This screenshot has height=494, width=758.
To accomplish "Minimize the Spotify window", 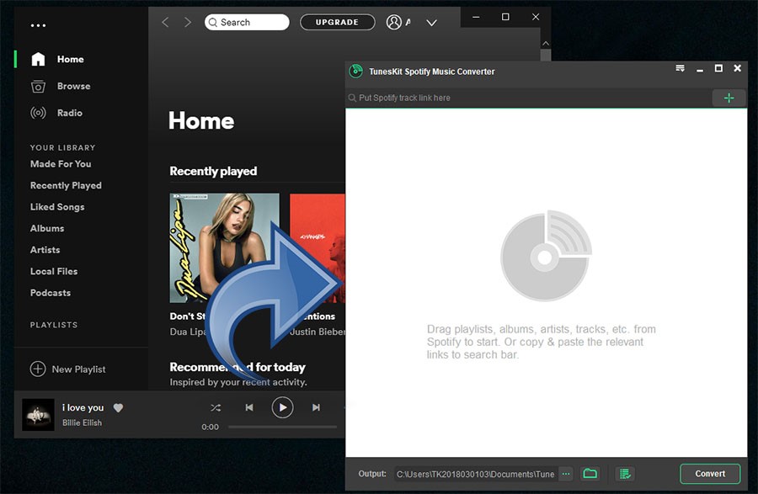I will [476, 17].
